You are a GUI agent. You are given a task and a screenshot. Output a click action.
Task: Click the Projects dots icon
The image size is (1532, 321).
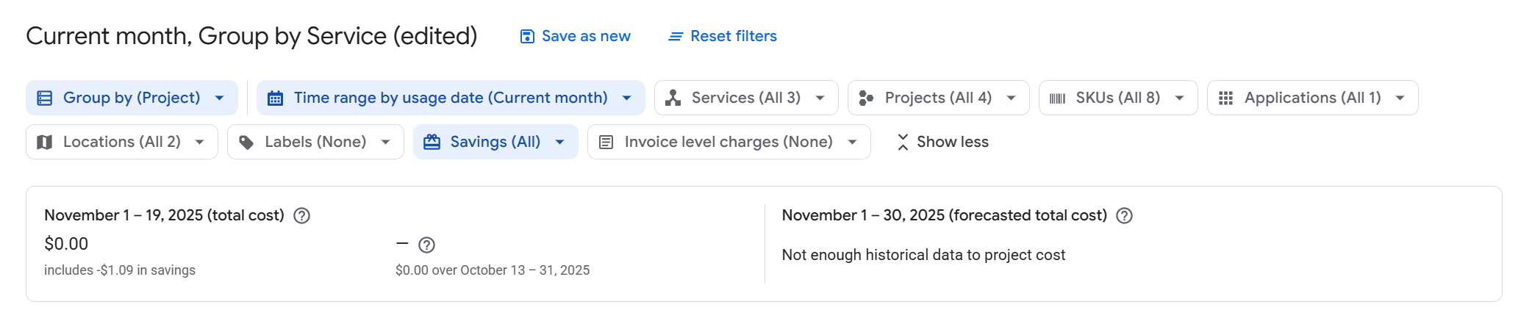(866, 98)
